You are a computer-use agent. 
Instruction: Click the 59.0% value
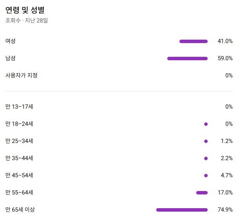225,58
